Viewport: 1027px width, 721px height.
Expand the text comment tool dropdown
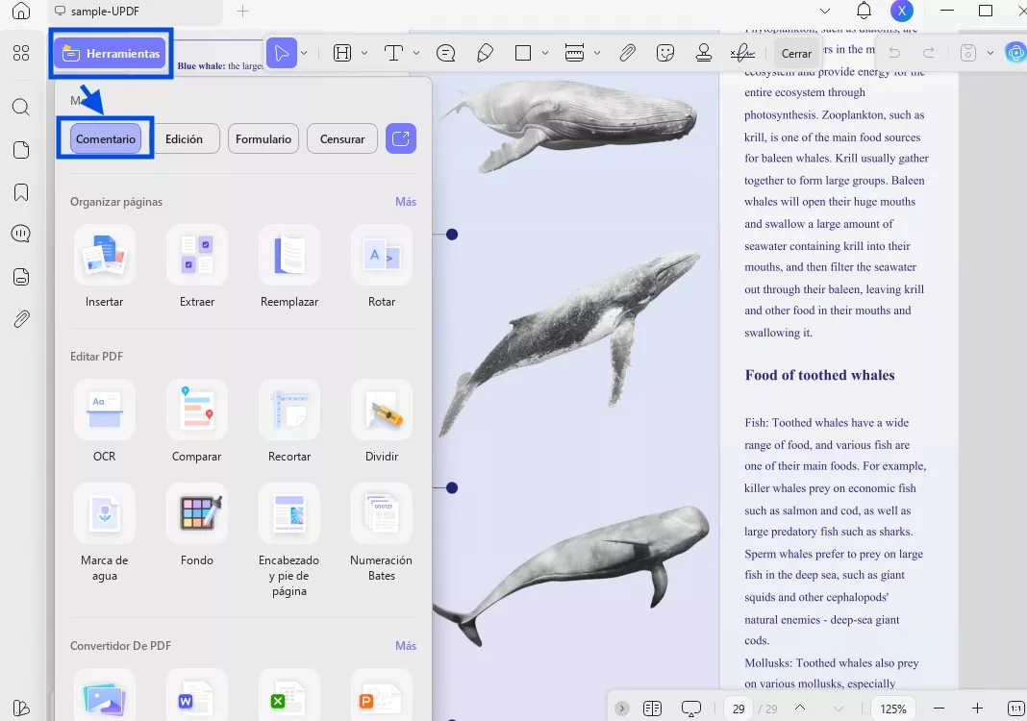tap(416, 54)
